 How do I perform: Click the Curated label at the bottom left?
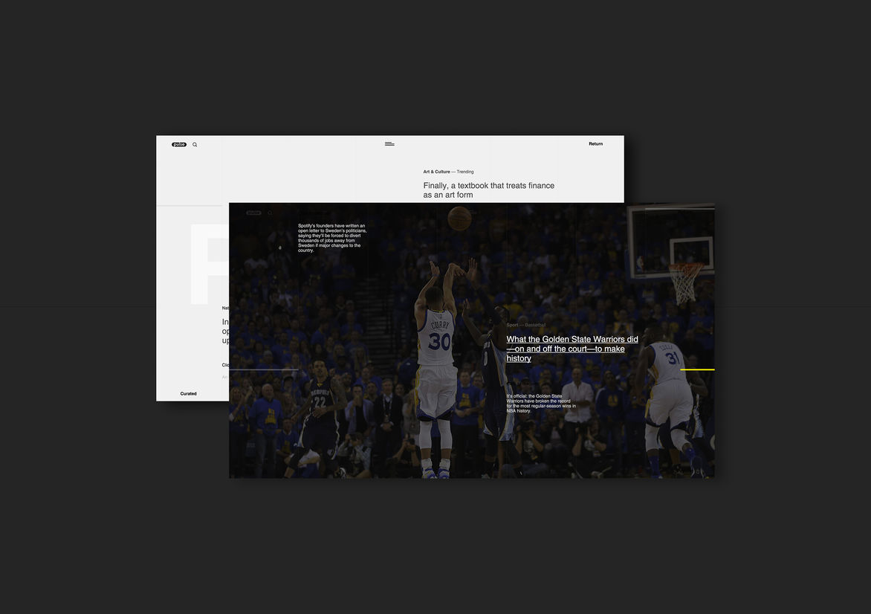pos(188,393)
